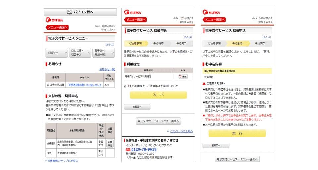
Task: Click the PC monitor icon in top banner
Action: (x=70, y=12)
